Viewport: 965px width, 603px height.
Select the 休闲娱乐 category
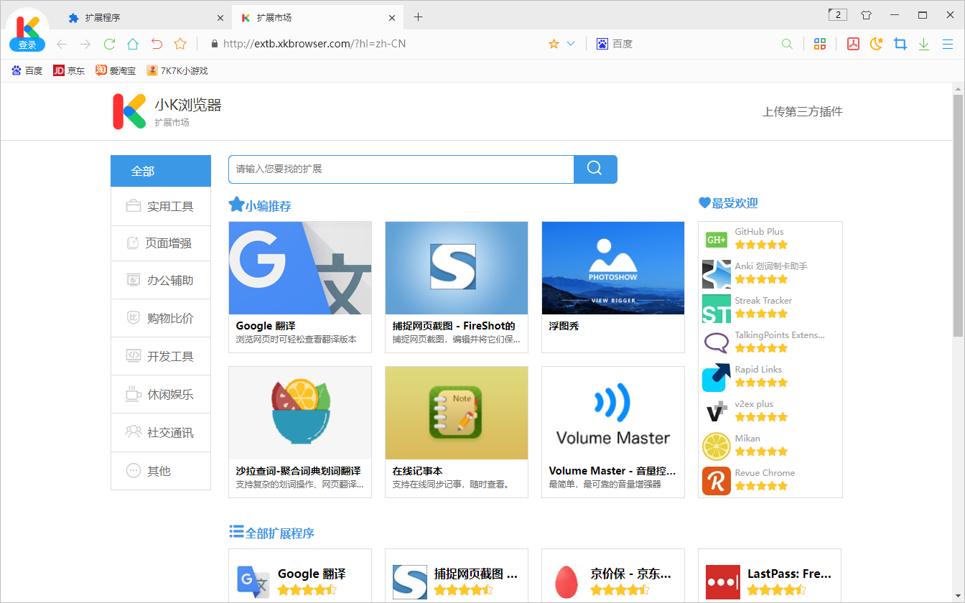pyautogui.click(x=161, y=394)
